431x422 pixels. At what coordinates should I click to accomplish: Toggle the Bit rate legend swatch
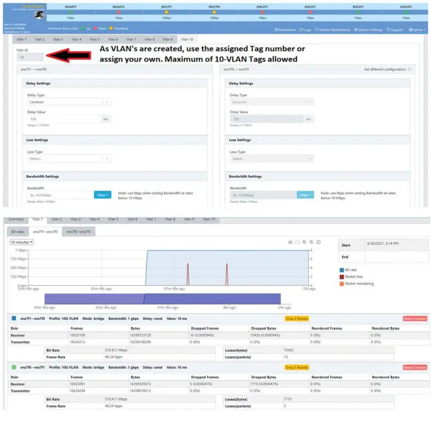click(341, 270)
